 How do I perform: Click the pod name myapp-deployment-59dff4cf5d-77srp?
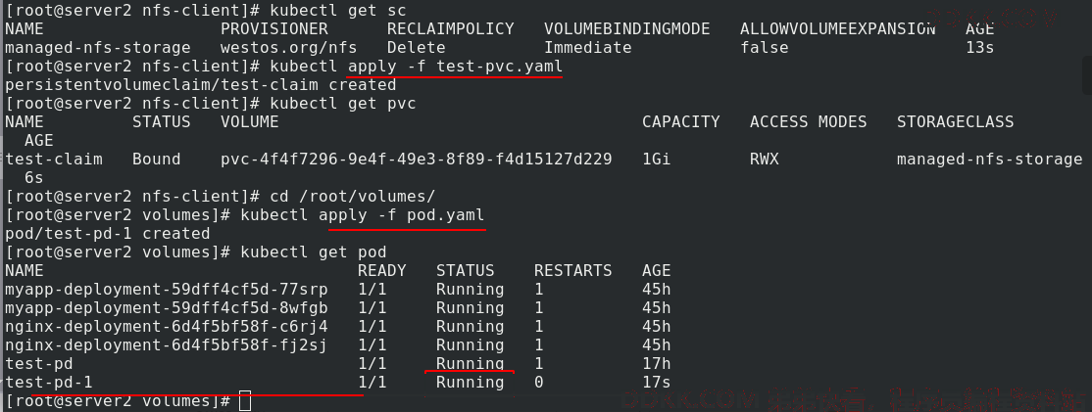click(x=166, y=289)
